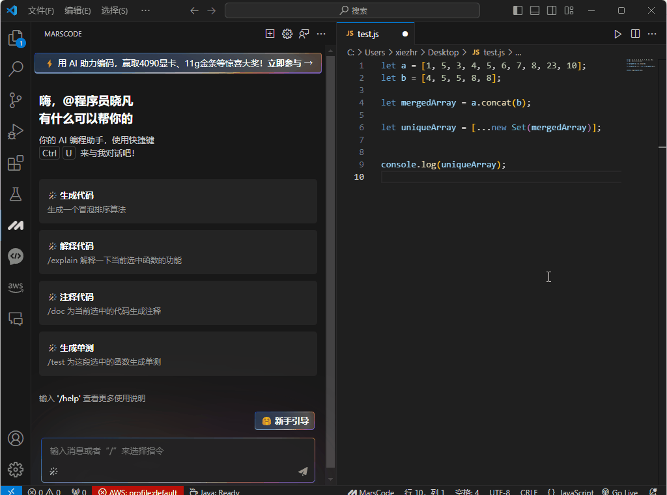Image resolution: width=667 pixels, height=495 pixels.
Task: Go to line via 行 10 status
Action: (424, 492)
